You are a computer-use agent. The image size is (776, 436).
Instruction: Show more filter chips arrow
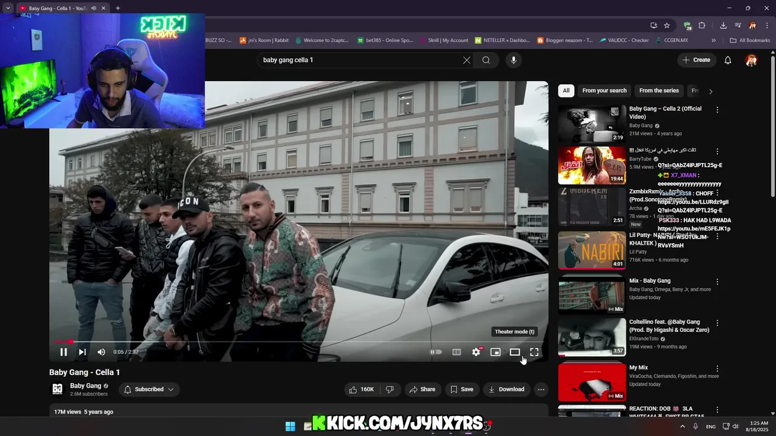pos(711,91)
